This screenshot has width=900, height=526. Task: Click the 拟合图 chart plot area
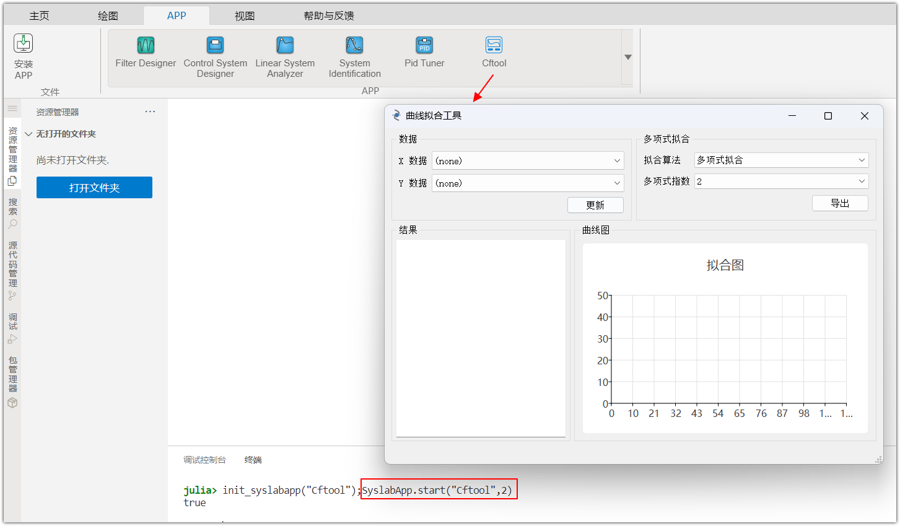(x=729, y=349)
